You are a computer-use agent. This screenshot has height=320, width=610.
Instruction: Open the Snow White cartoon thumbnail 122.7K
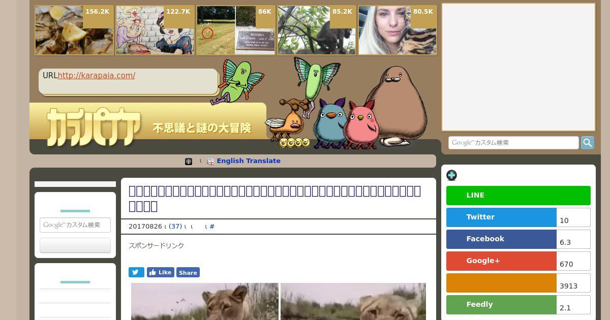click(x=155, y=30)
